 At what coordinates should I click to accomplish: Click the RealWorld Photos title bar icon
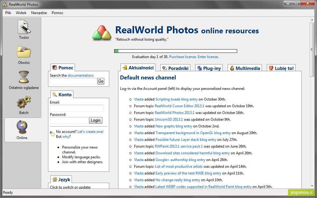point(5,5)
